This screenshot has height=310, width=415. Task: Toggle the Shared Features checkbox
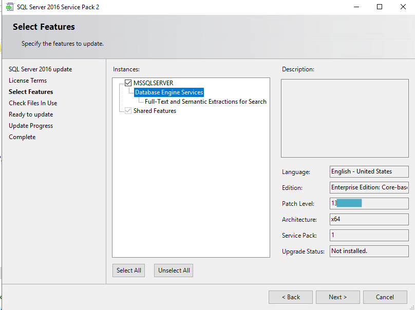coord(128,110)
